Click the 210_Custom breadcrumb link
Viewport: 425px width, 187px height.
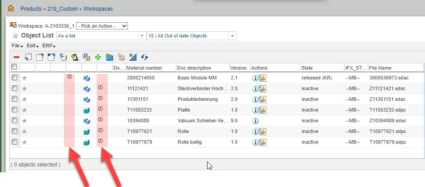[x=63, y=8]
